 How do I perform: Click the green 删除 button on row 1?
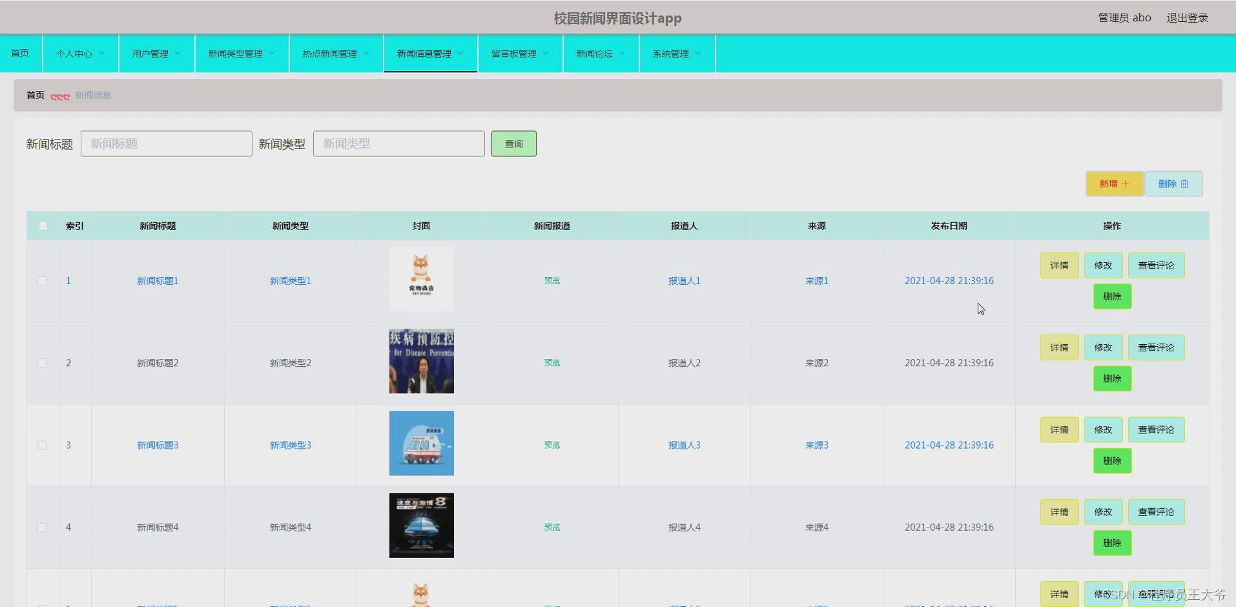pos(1112,296)
